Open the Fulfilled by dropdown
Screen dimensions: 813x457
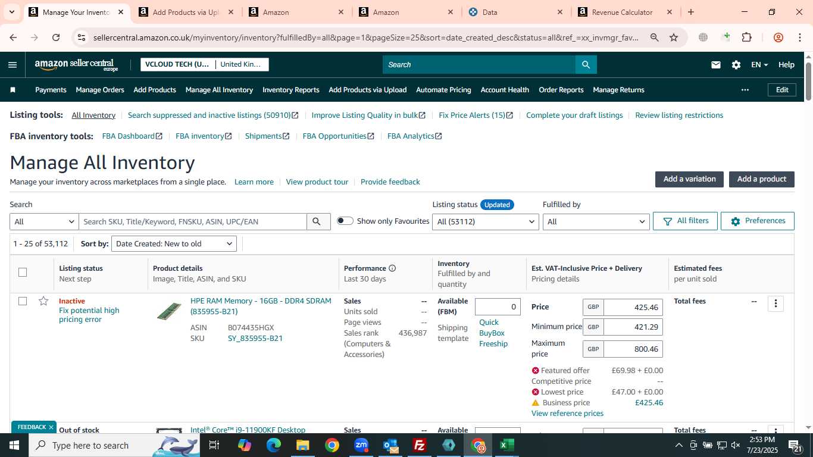point(596,221)
